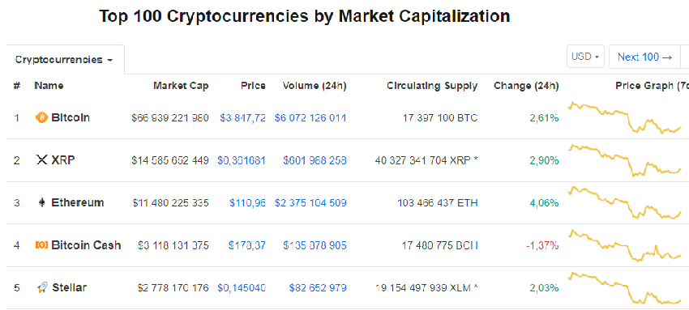The image size is (689, 310).
Task: Open the USD currency selector
Action: [585, 57]
